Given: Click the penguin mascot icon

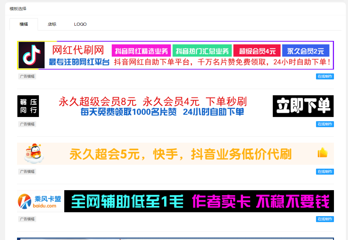Looking at the screenshot, I should 34,154.
